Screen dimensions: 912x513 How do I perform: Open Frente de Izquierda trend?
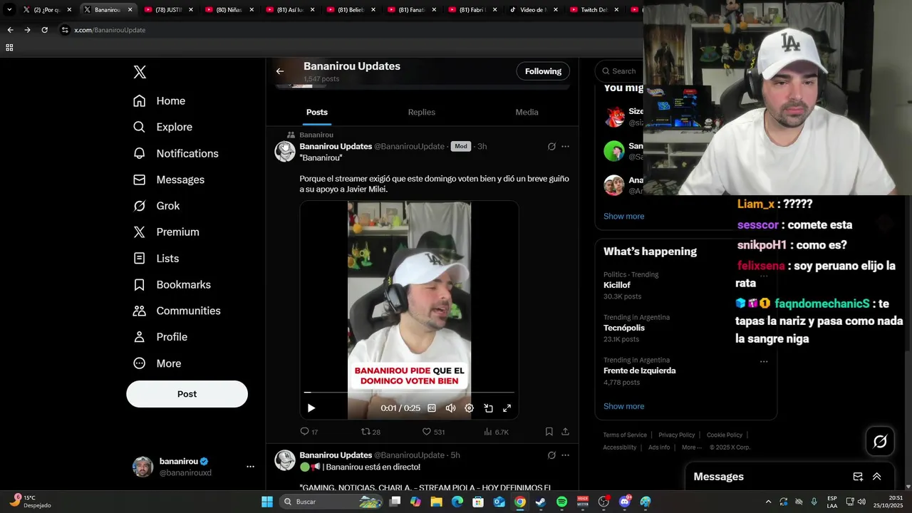(x=640, y=370)
